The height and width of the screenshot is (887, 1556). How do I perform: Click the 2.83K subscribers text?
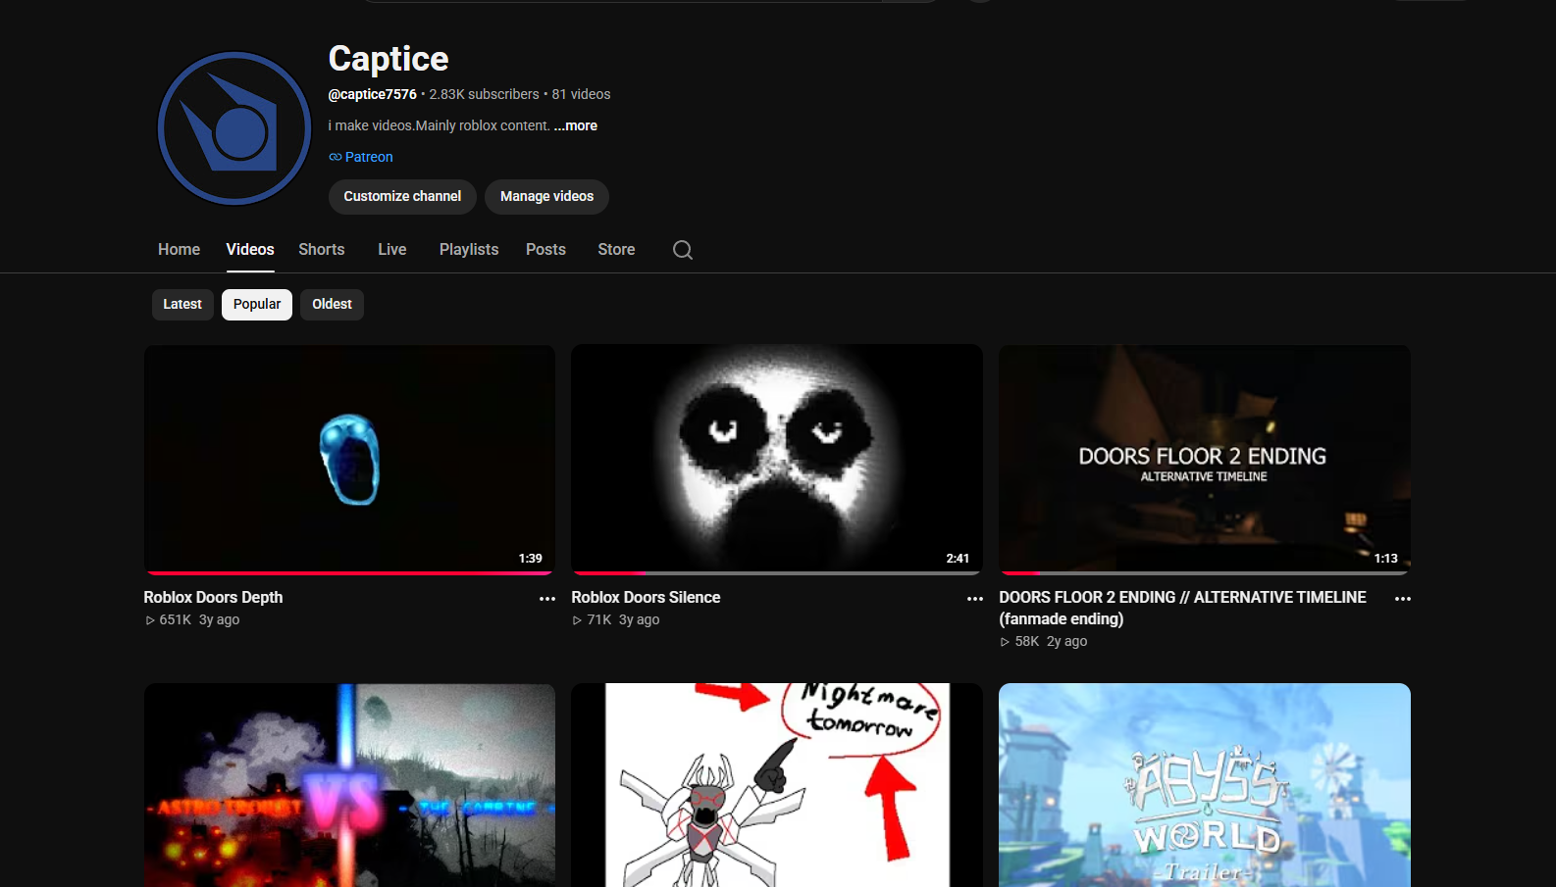tap(485, 94)
